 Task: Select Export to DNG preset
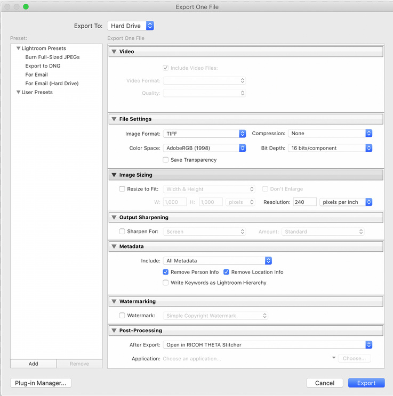tap(43, 66)
